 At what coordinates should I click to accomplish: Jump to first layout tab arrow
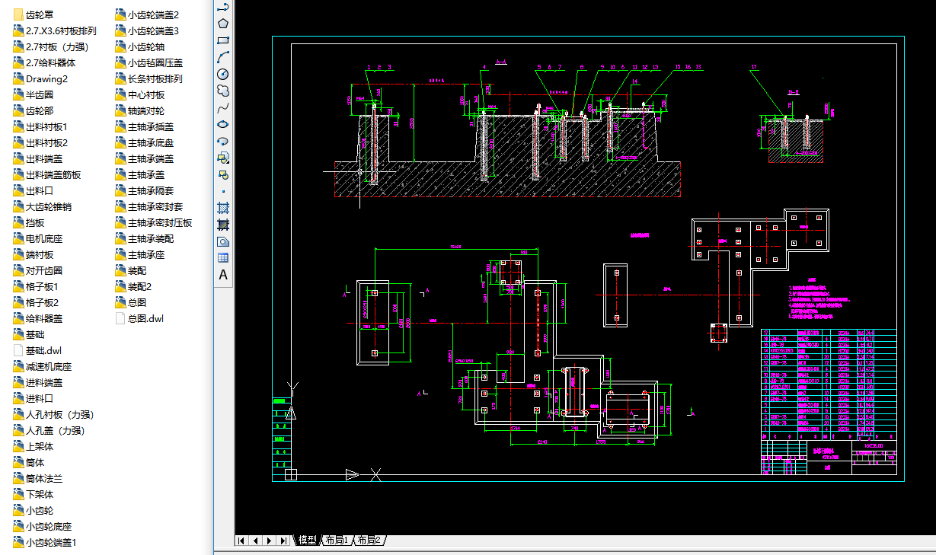pos(241,541)
